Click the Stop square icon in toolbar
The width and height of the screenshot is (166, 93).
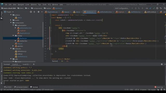pyautogui.click(x=142, y=8)
